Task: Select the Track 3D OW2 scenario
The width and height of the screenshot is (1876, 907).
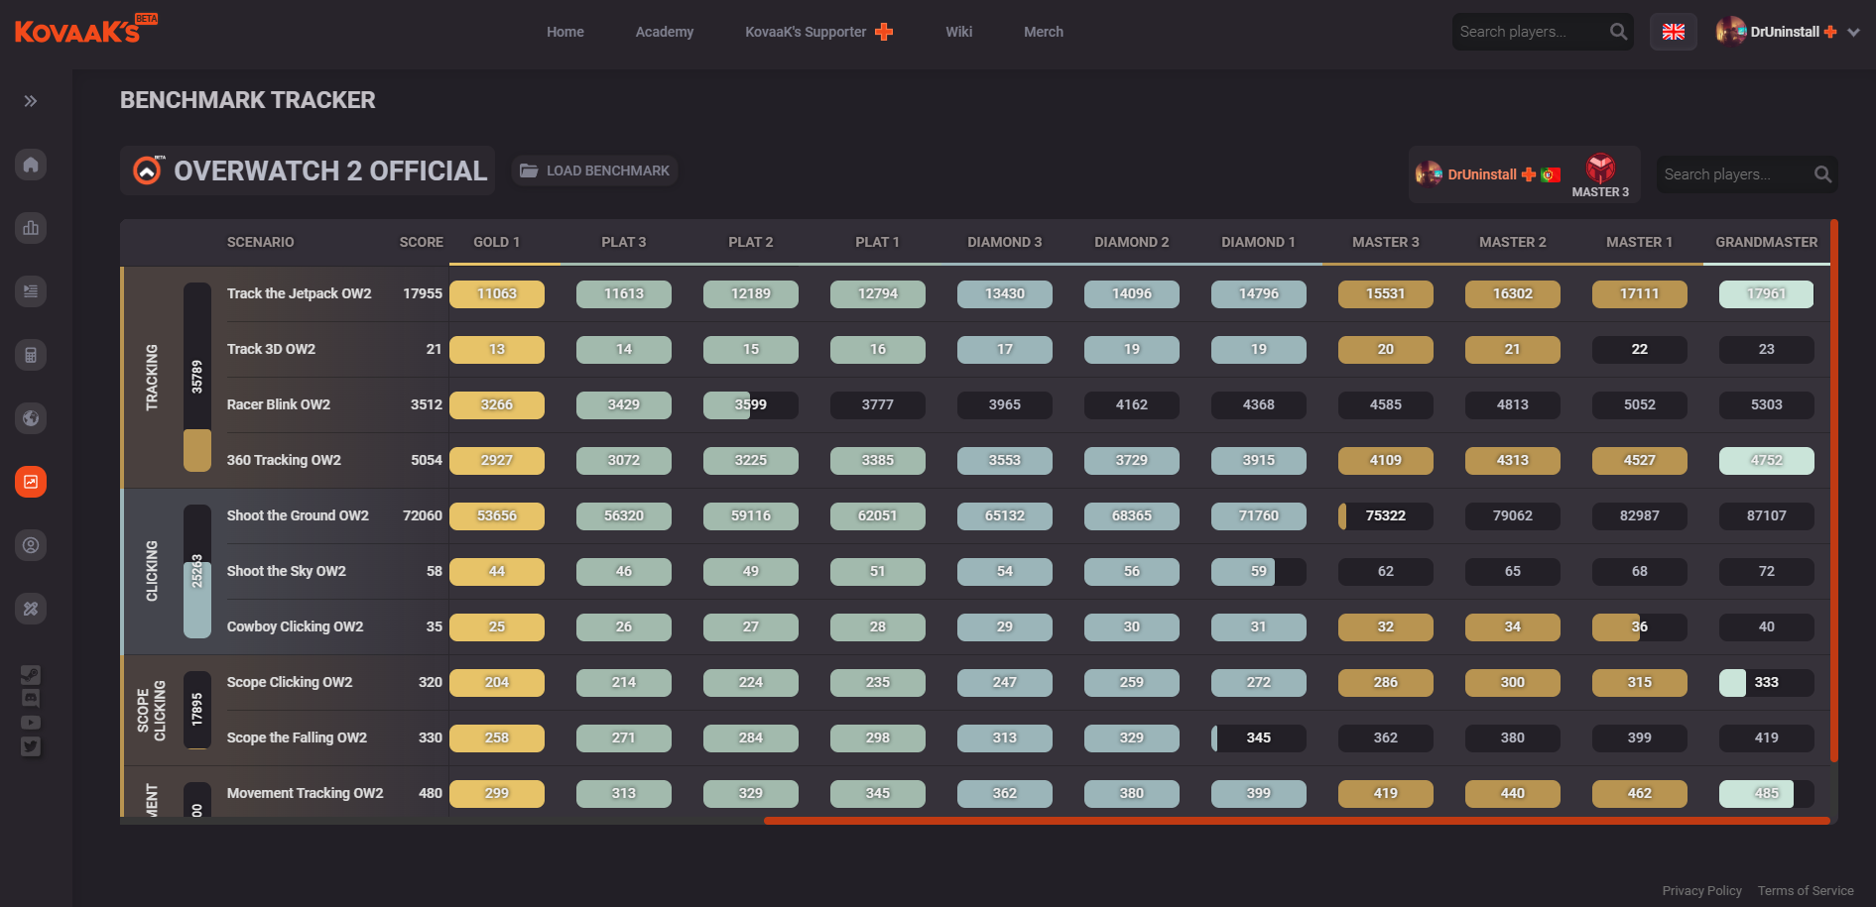Action: [x=271, y=349]
